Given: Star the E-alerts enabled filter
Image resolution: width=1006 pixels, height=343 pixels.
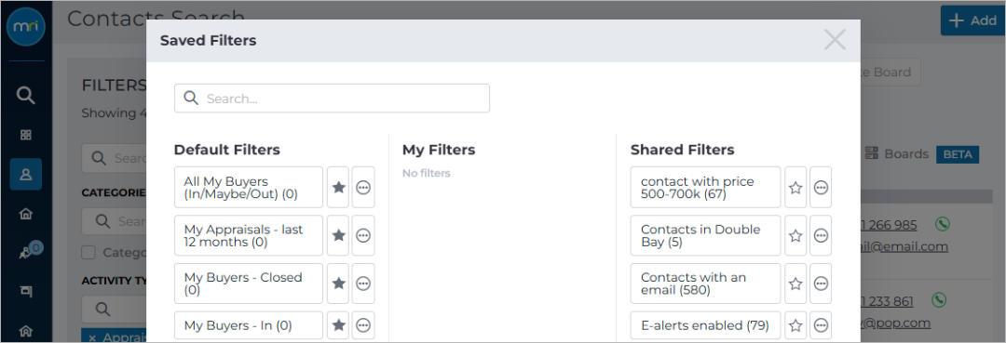Looking at the screenshot, I should point(795,325).
